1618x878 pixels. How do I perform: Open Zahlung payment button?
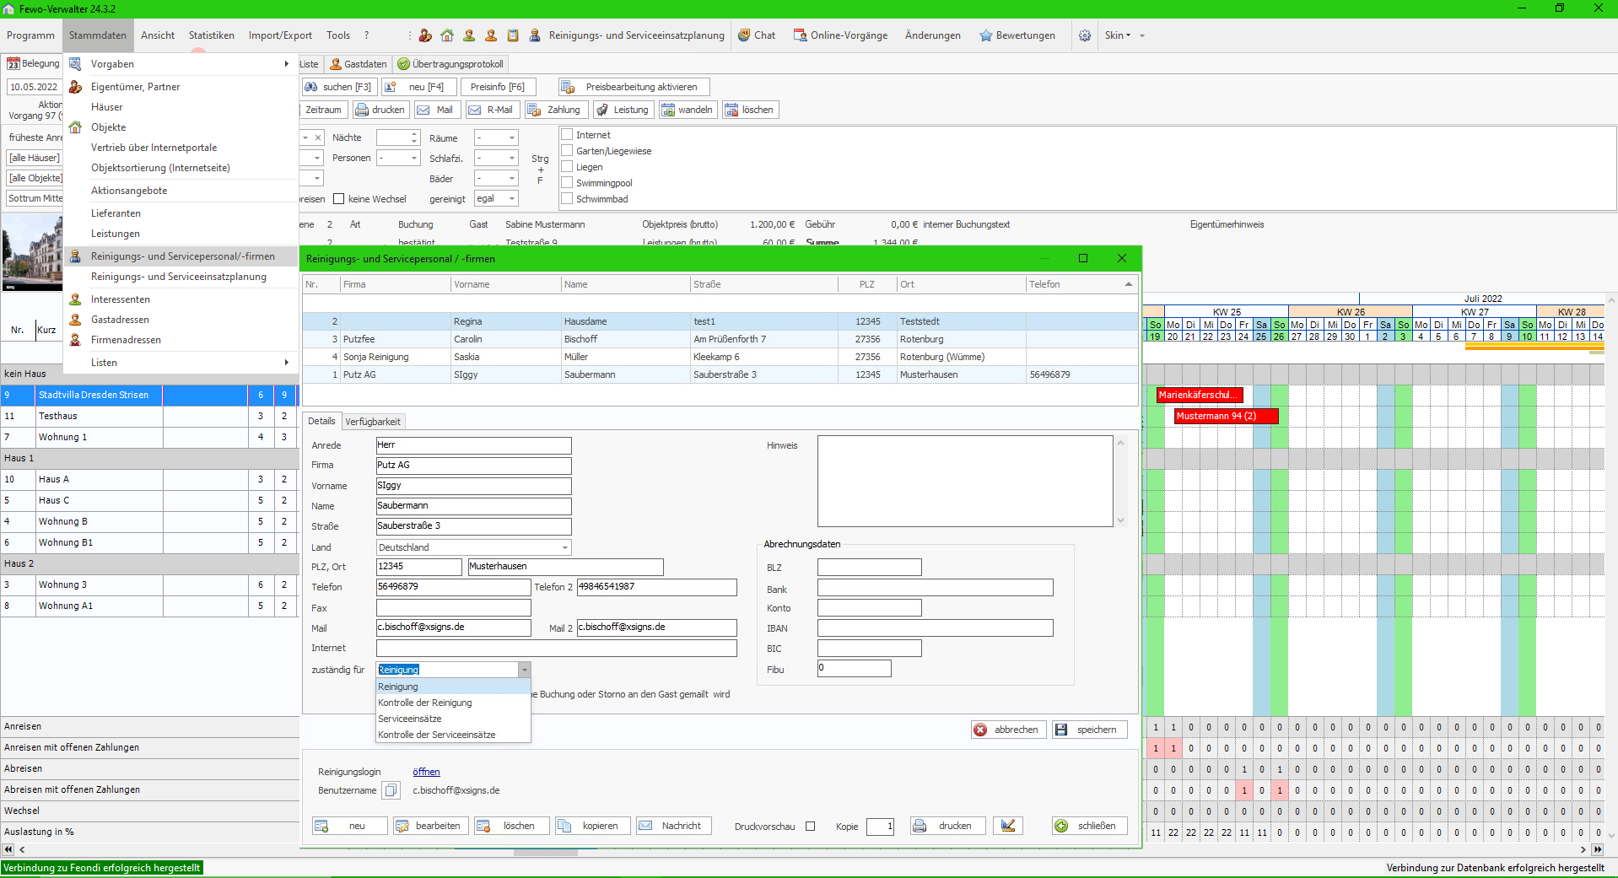point(555,110)
